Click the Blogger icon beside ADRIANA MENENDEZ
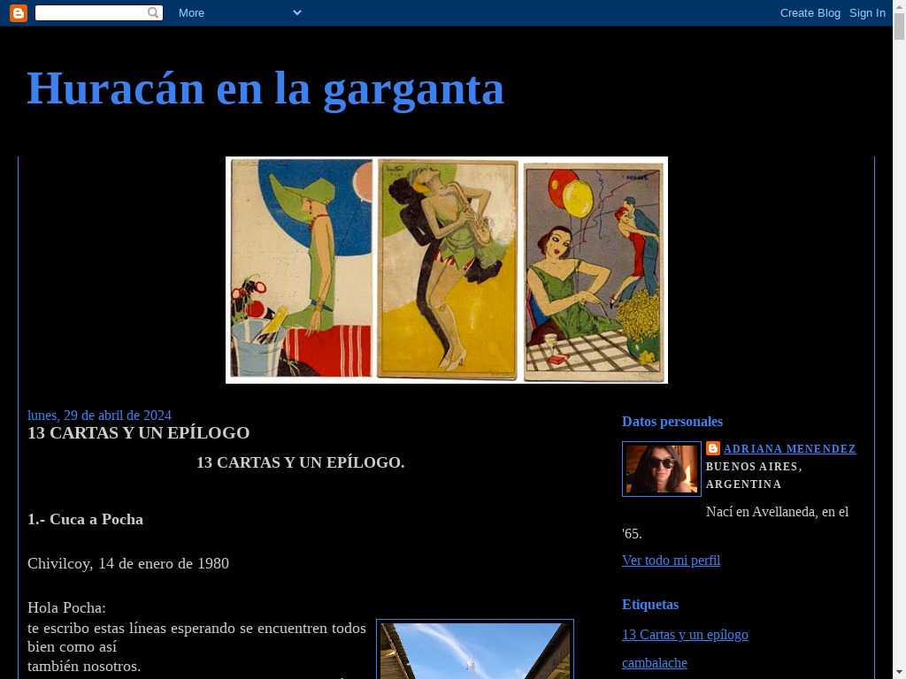This screenshot has width=906, height=679. [x=713, y=448]
